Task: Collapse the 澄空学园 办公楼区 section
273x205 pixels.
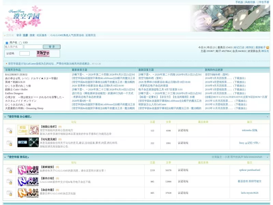Action: (268, 117)
